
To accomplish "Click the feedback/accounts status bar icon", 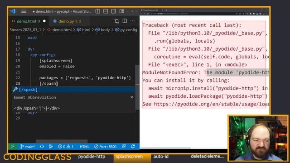I will click(x=124, y=147).
